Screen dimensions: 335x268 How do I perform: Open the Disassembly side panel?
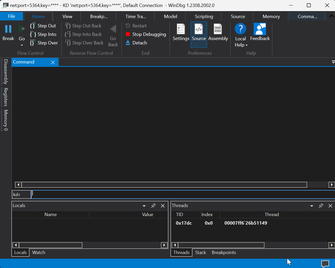click(6, 72)
